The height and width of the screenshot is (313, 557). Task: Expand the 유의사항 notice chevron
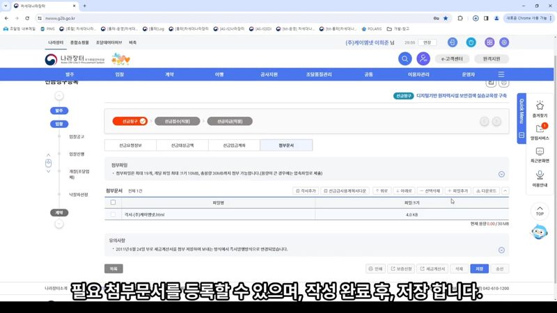click(501, 250)
